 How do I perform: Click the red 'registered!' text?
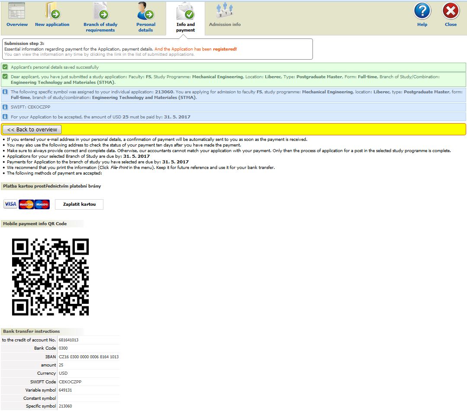click(x=225, y=49)
